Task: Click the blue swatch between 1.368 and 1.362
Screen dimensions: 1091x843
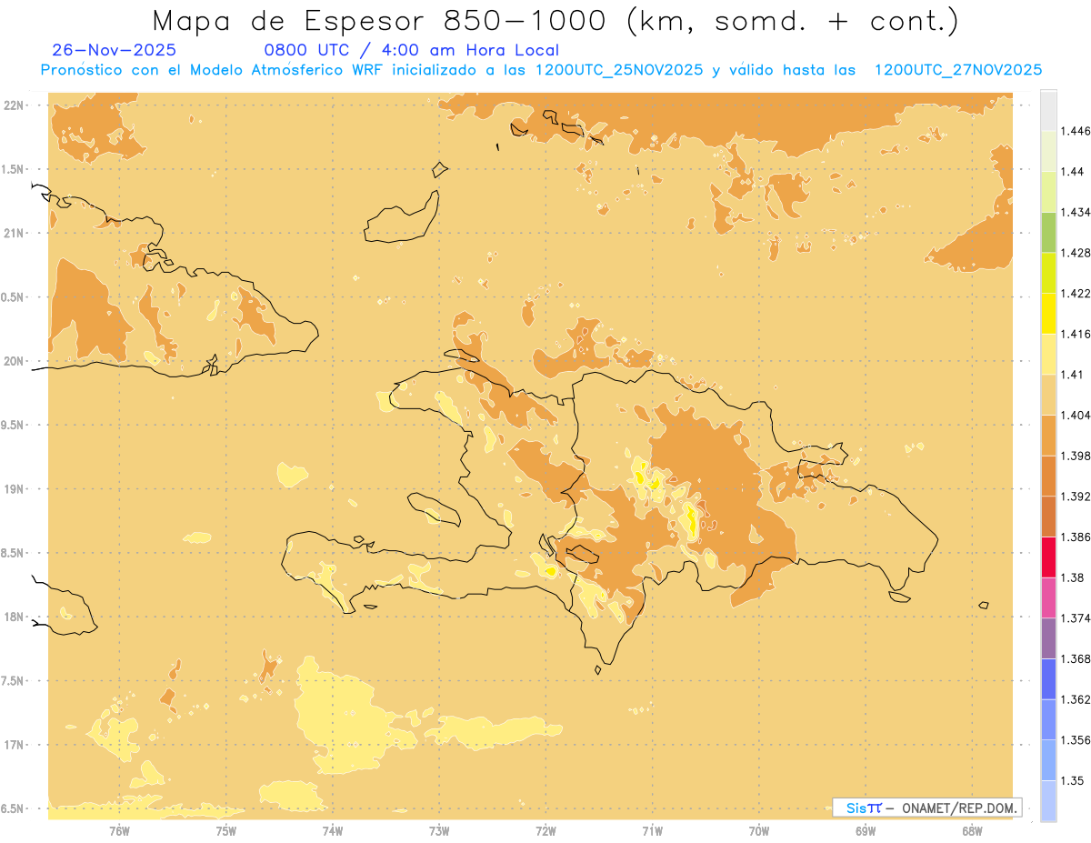Action: click(x=1048, y=679)
